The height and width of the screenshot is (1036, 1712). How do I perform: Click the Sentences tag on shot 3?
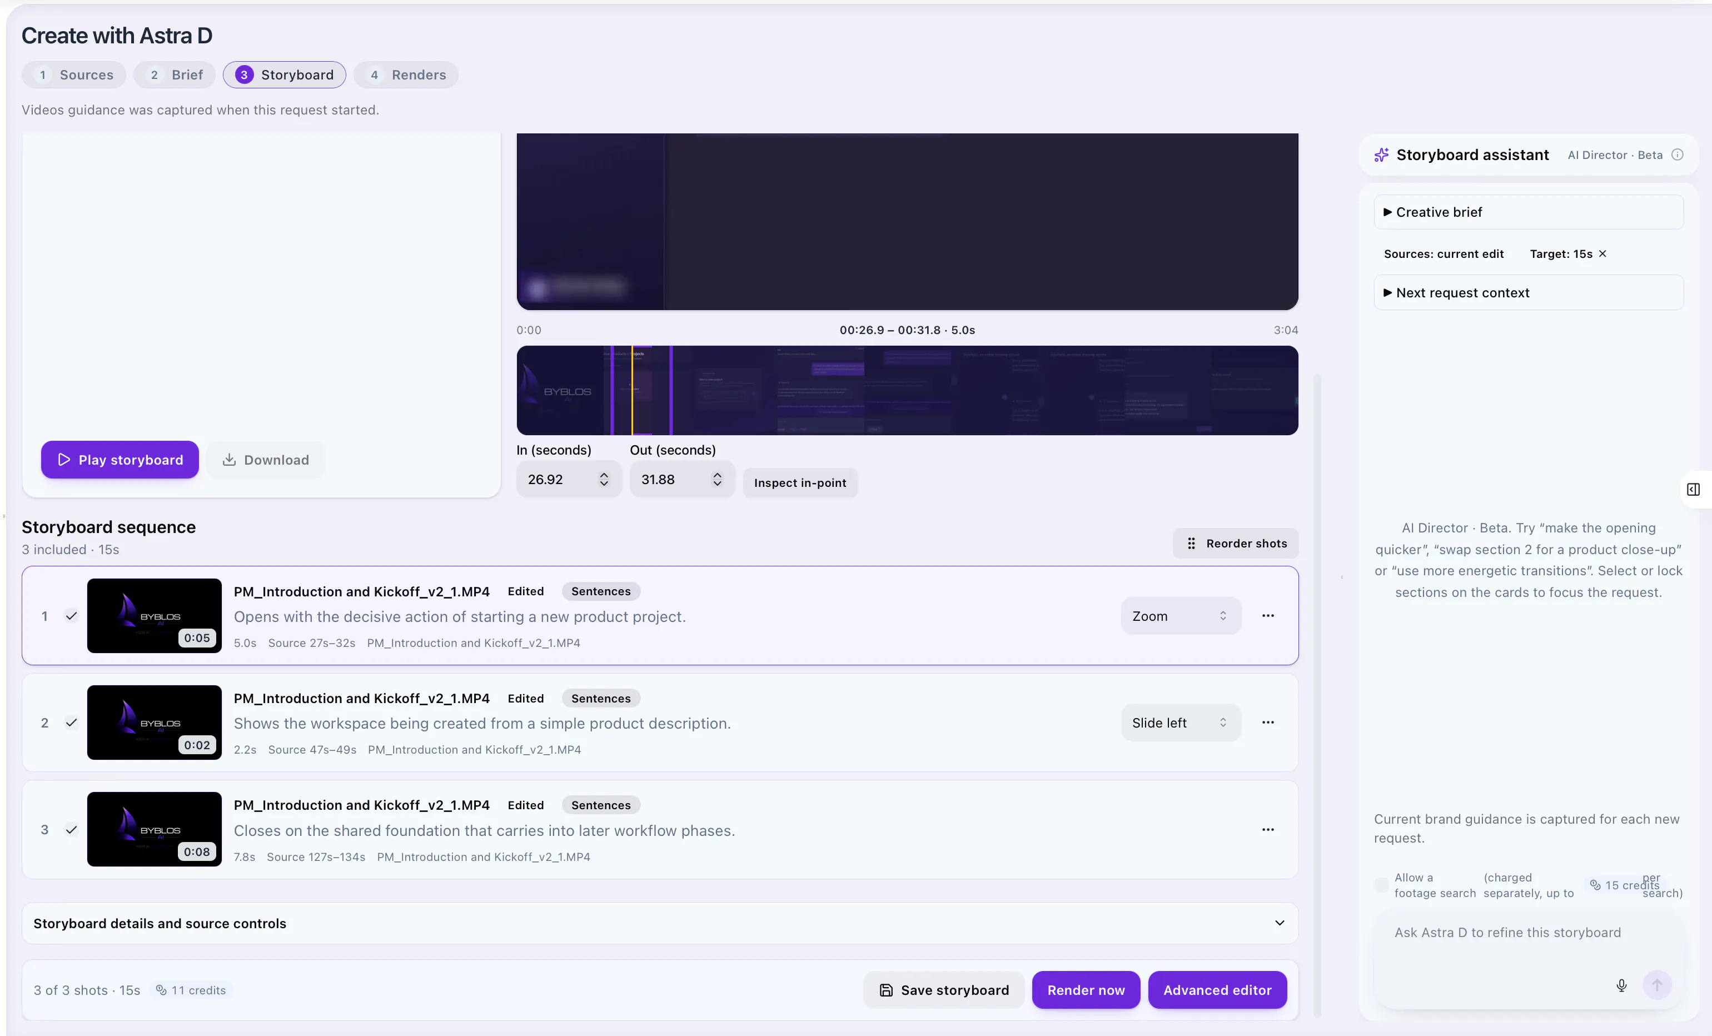click(600, 805)
